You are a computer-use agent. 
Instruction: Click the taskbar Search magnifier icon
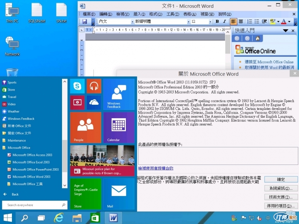(24, 218)
